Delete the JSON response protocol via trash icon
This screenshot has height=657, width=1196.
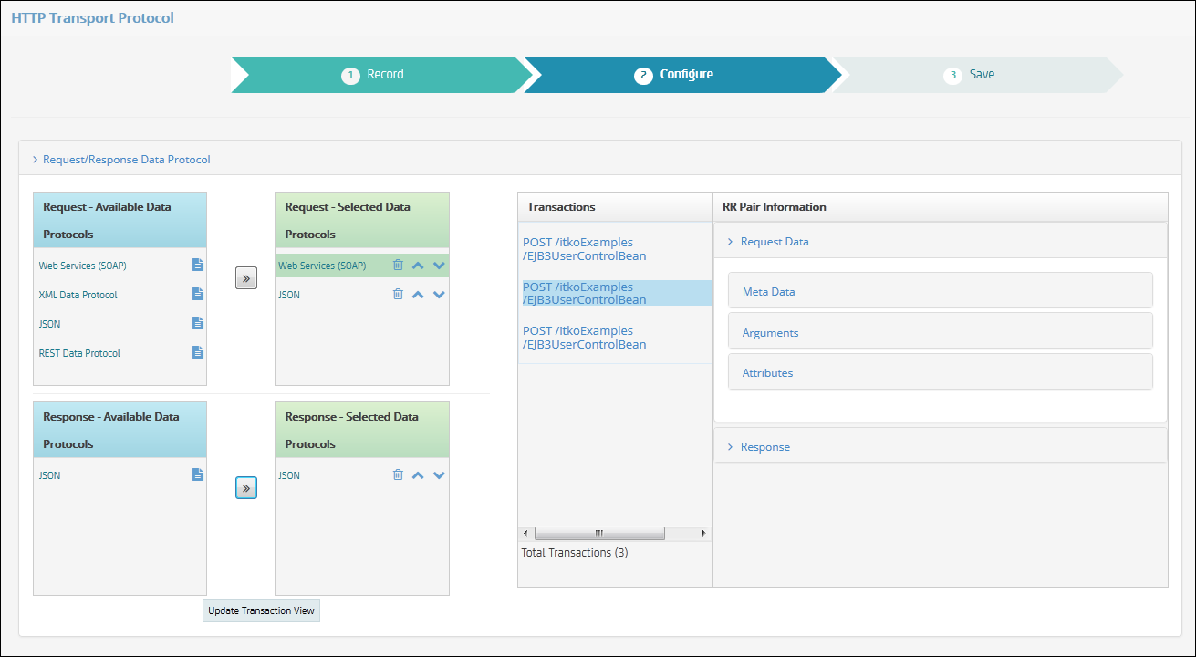pyautogui.click(x=398, y=474)
